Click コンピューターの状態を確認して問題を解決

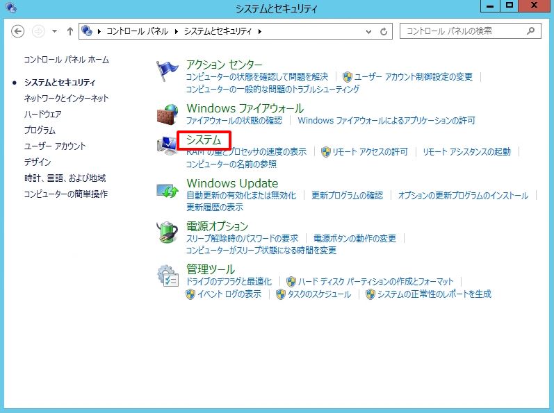click(257, 76)
